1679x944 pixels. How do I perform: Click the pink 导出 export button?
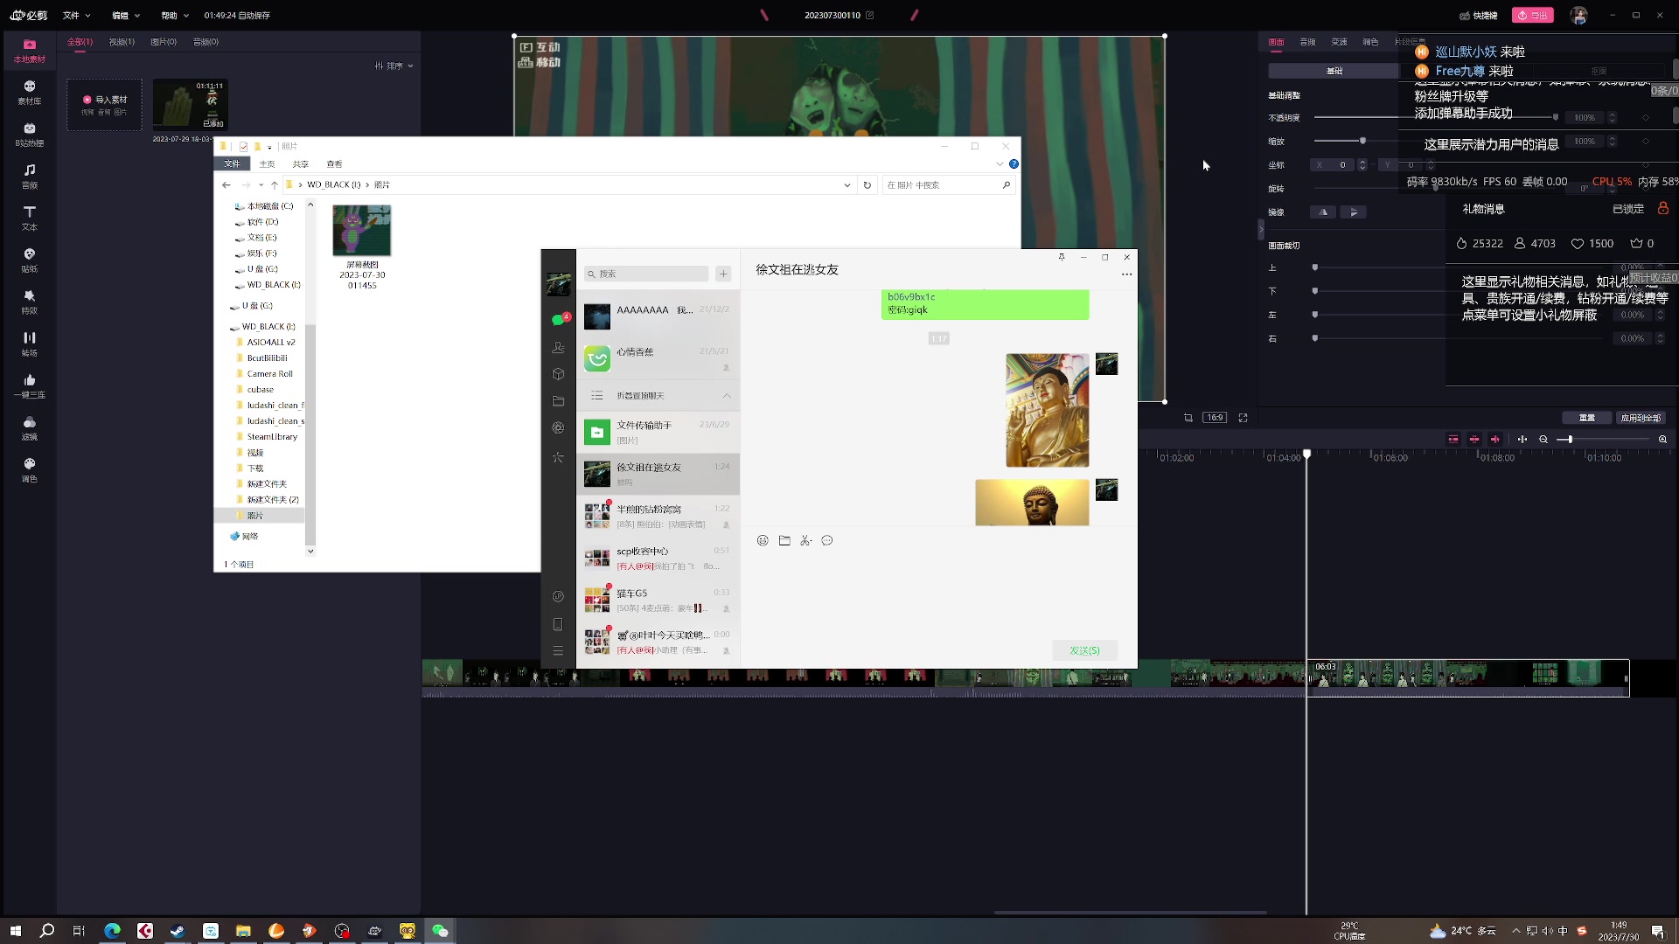1533,15
